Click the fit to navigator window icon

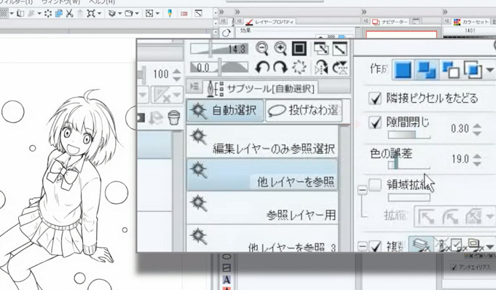[321, 49]
